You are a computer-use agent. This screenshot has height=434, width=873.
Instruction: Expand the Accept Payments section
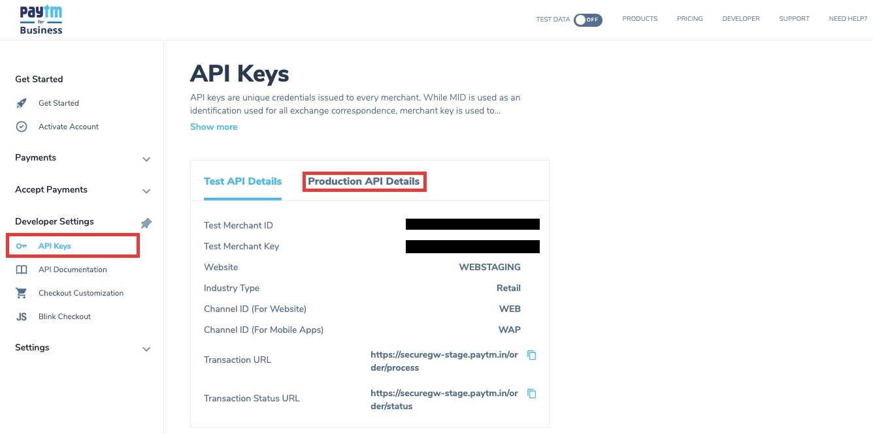point(146,191)
